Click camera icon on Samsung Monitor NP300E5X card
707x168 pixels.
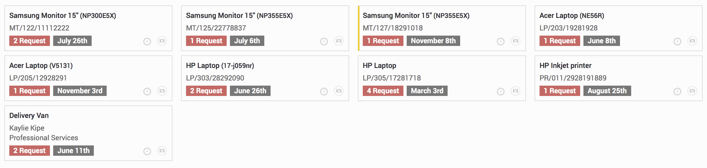[162, 41]
